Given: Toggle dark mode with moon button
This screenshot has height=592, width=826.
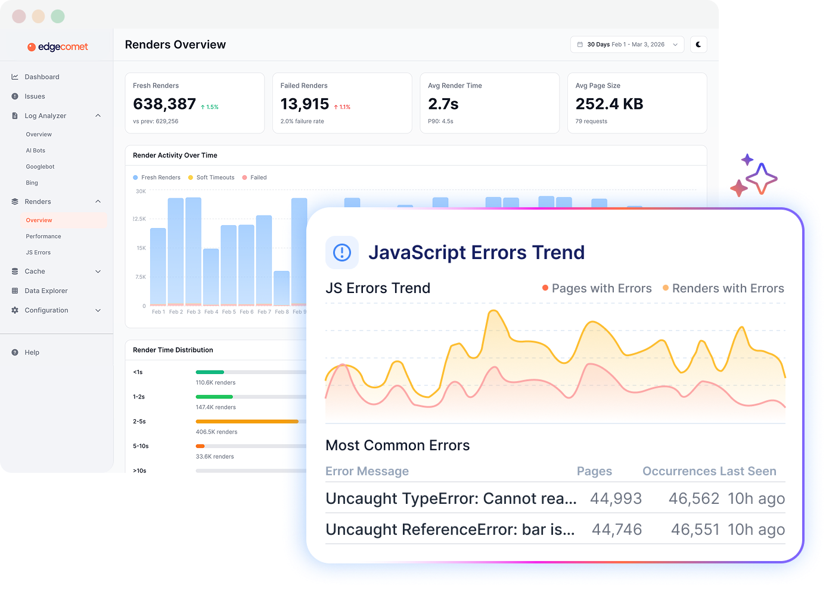Looking at the screenshot, I should tap(698, 45).
